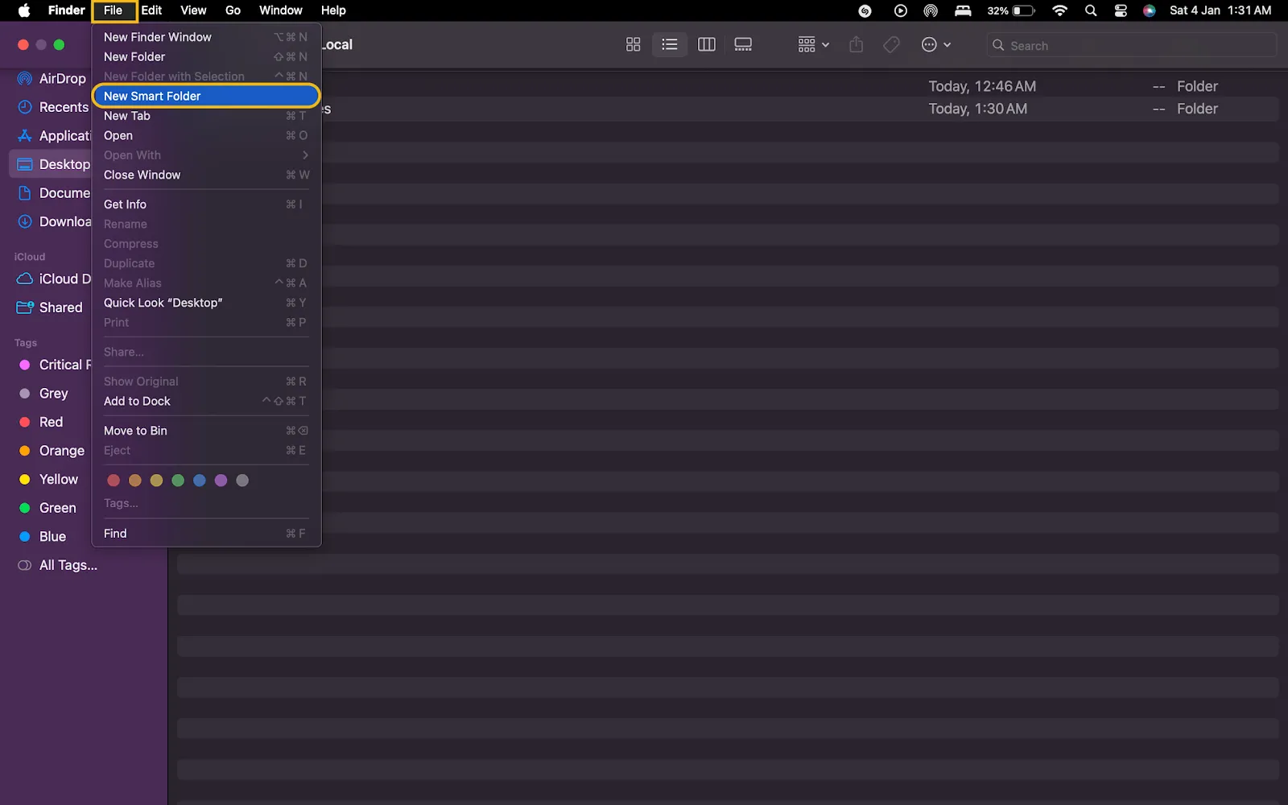This screenshot has height=805, width=1288.
Task: Choose Move to Bin menu item
Action: click(206, 431)
